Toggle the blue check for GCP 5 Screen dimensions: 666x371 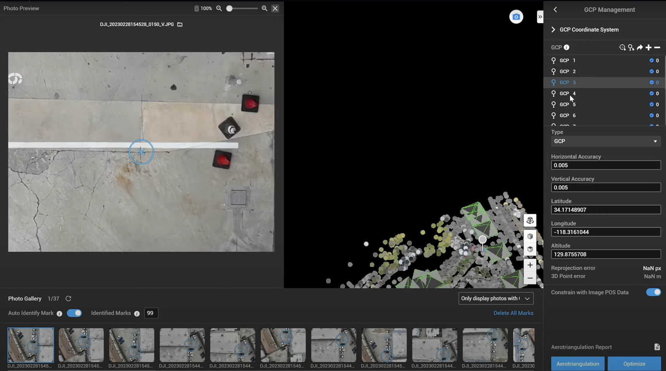pyautogui.click(x=652, y=104)
